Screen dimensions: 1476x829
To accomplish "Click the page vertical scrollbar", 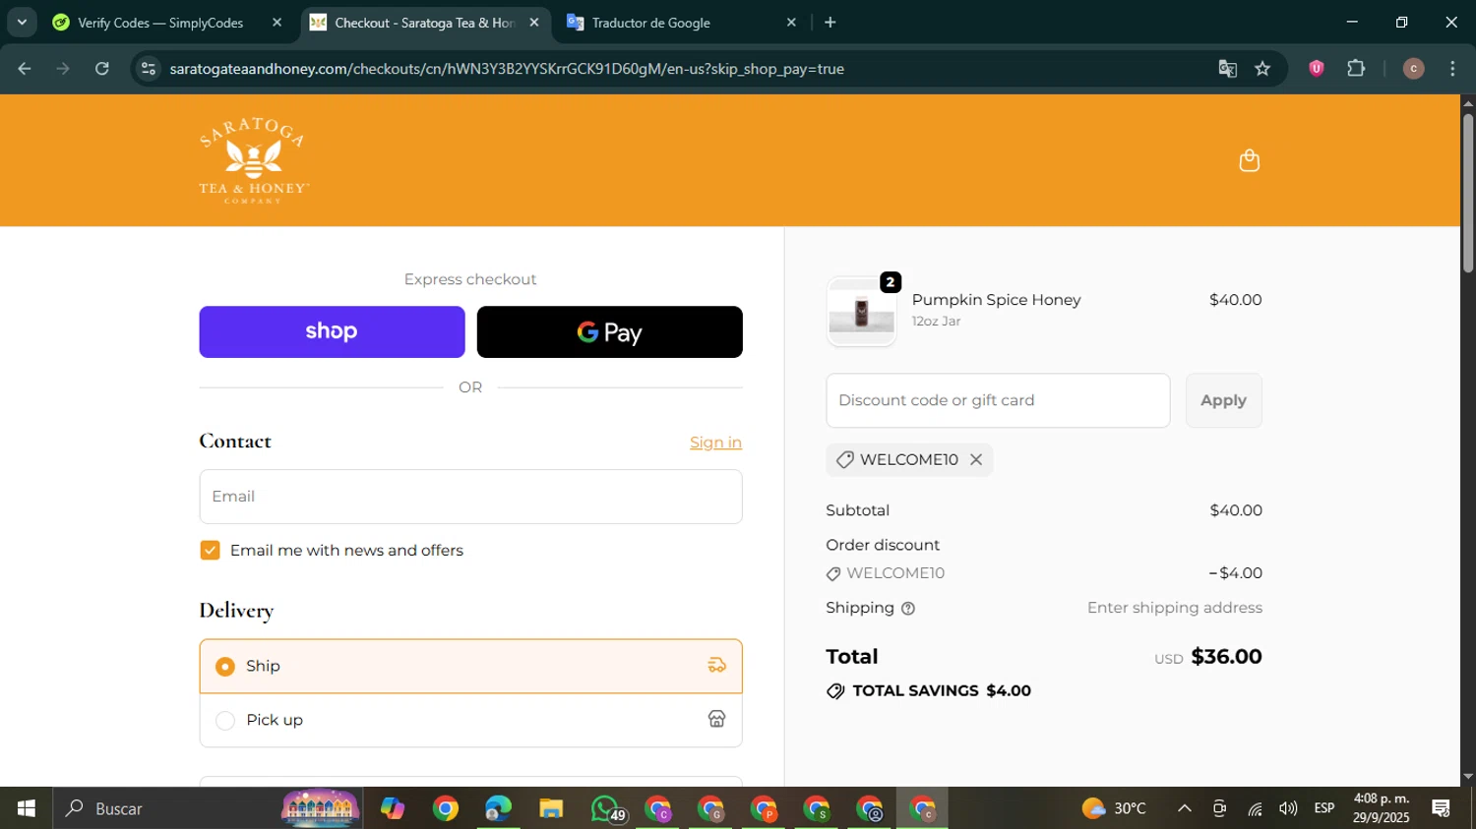I will (1467, 194).
